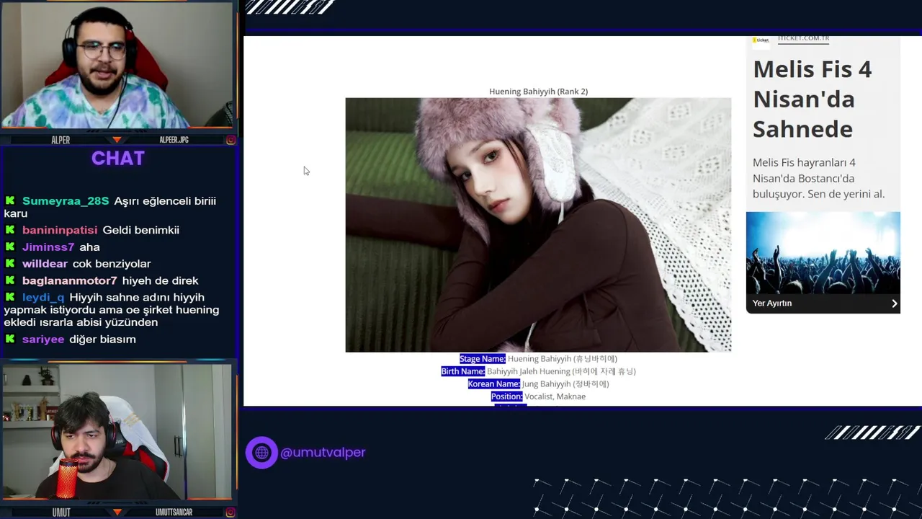This screenshot has height=519, width=922.
Task: Click the Melis Fis 4 Nisan'da Sahnede headline
Action: (813, 99)
